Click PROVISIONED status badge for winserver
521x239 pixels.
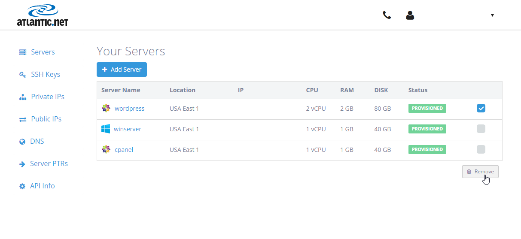(x=427, y=129)
